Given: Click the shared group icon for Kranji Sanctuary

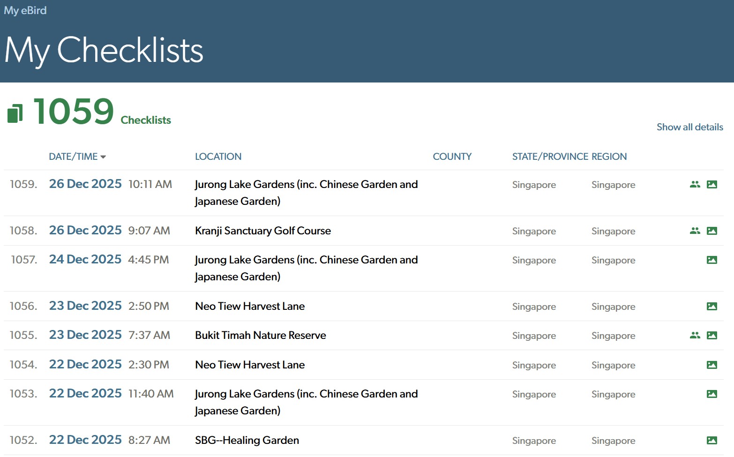Looking at the screenshot, I should click(695, 231).
